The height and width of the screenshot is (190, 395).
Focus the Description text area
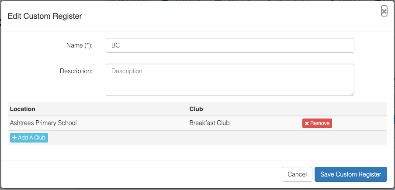click(x=230, y=80)
